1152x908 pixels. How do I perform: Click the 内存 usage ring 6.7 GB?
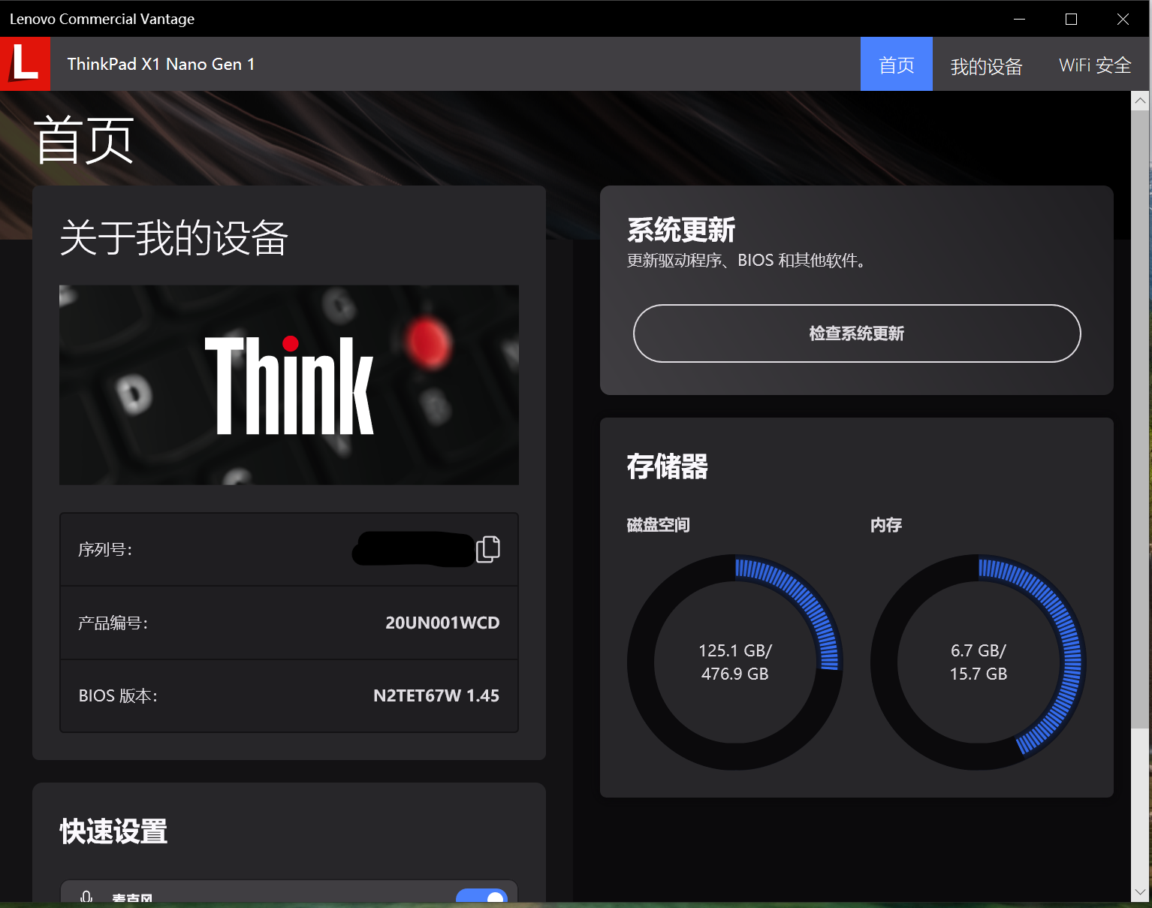(x=979, y=662)
